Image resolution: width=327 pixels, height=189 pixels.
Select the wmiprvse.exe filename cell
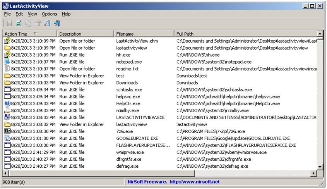coord(130,152)
